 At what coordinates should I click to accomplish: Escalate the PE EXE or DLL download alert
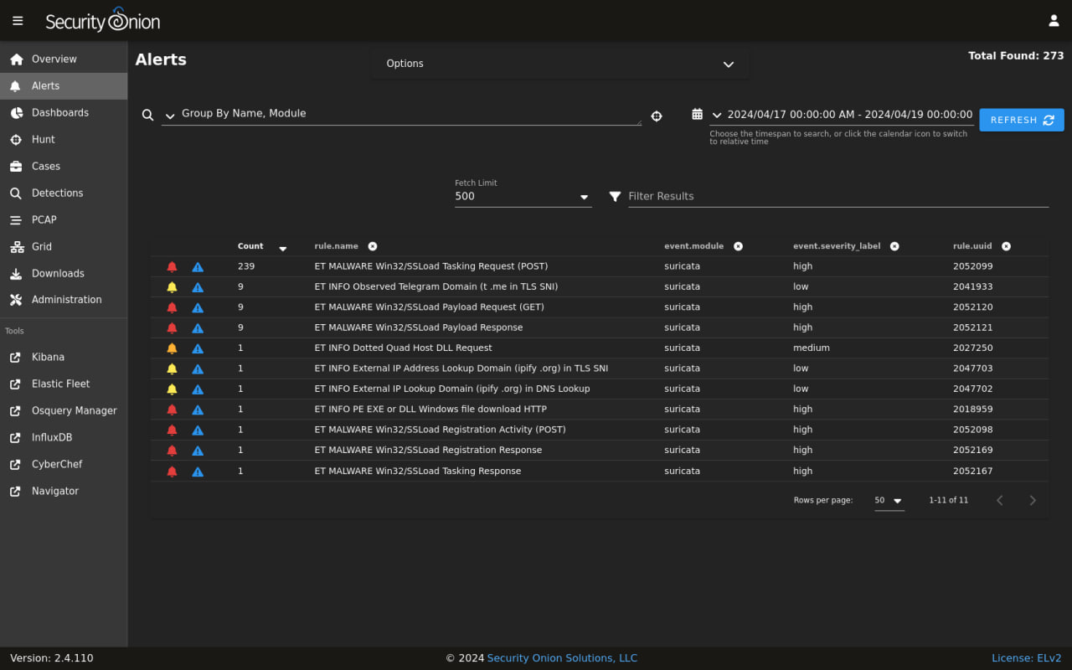click(x=198, y=410)
